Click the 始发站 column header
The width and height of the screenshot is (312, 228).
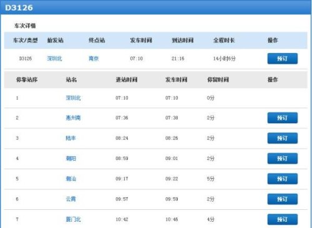coord(56,40)
